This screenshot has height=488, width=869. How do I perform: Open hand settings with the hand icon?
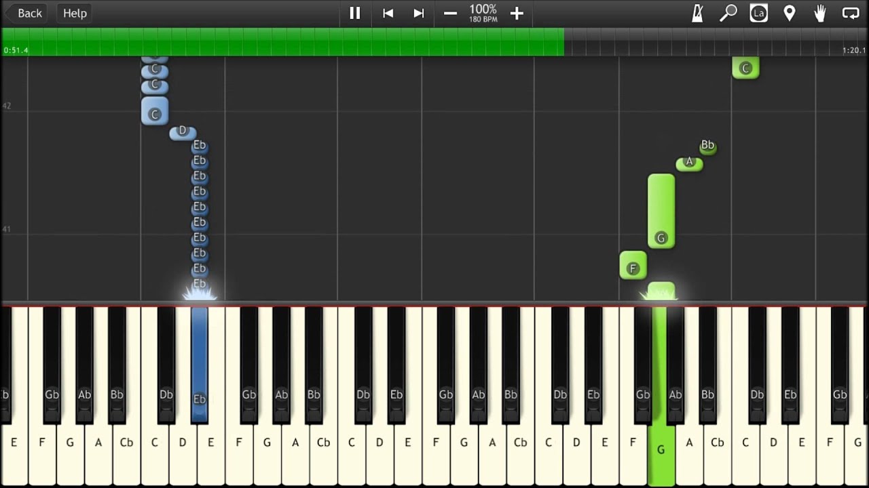819,13
